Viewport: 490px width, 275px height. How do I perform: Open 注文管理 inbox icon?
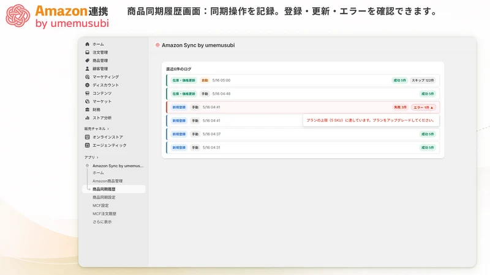87,53
